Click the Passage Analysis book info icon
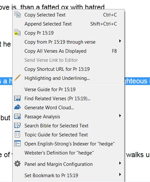This screenshot has height=182, width=150. [17, 116]
